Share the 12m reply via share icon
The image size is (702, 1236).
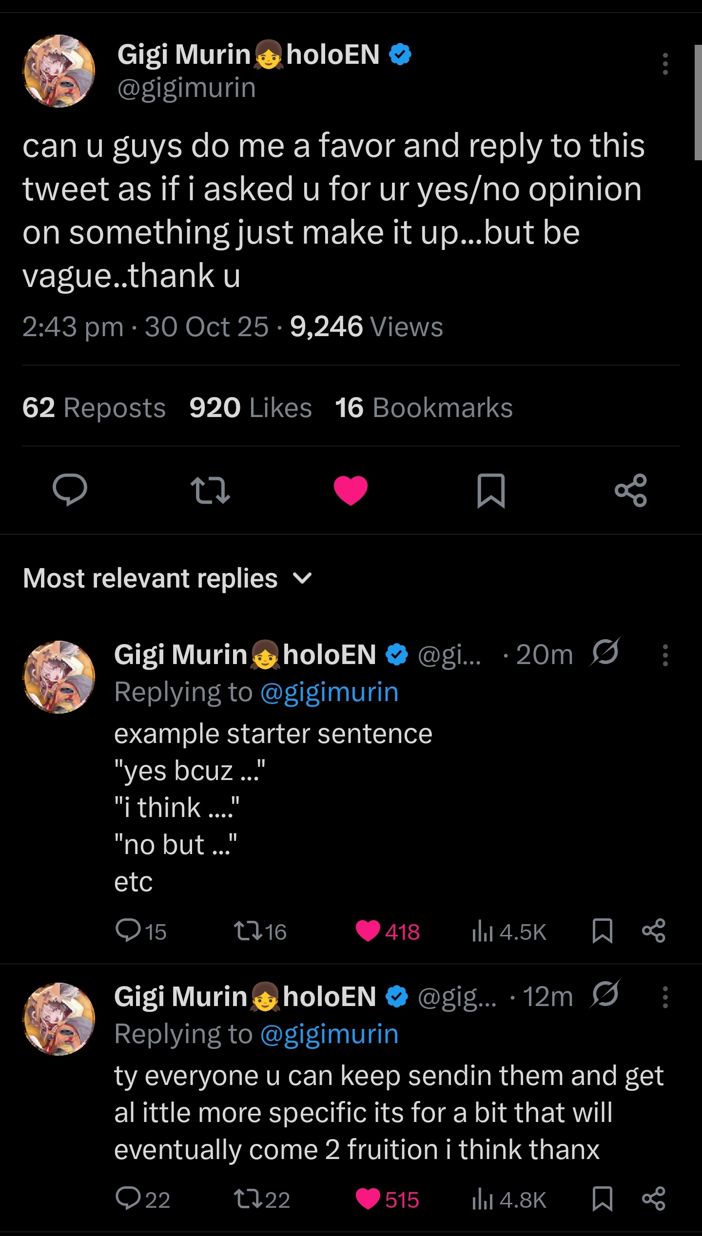point(653,1199)
